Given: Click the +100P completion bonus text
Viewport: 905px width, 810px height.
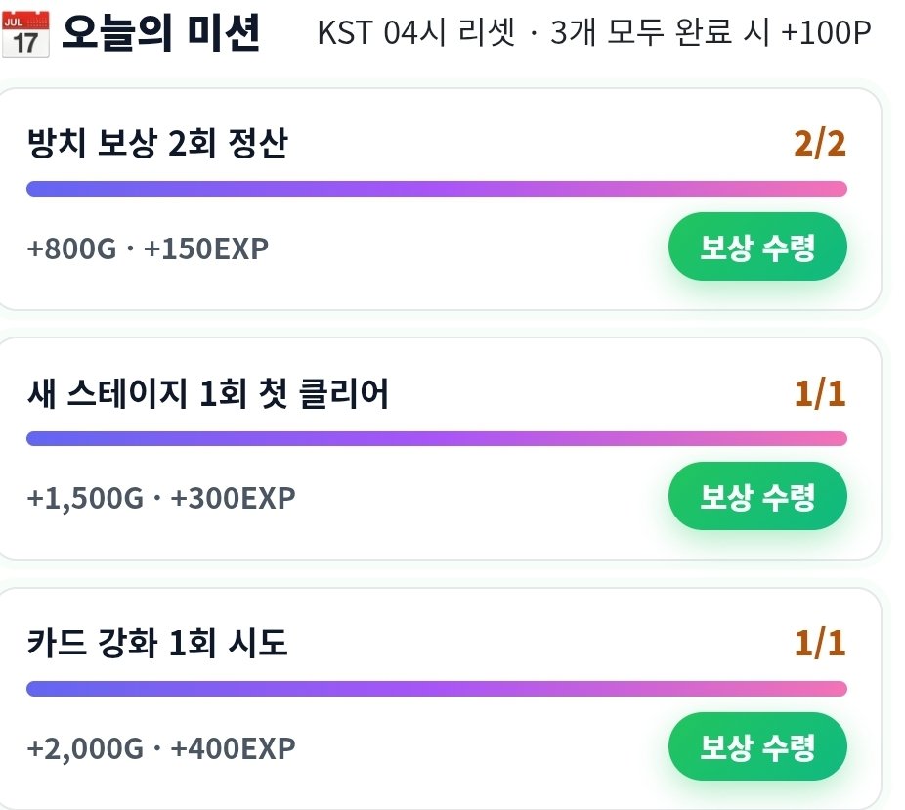Looking at the screenshot, I should tap(826, 32).
